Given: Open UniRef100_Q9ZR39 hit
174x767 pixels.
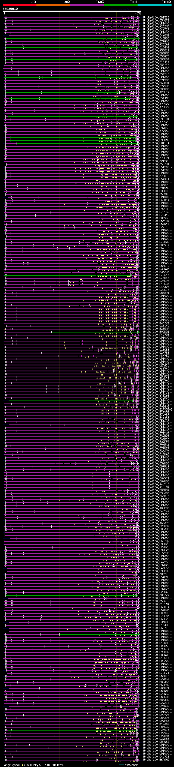Looking at the screenshot, I should pyautogui.click(x=156, y=706).
